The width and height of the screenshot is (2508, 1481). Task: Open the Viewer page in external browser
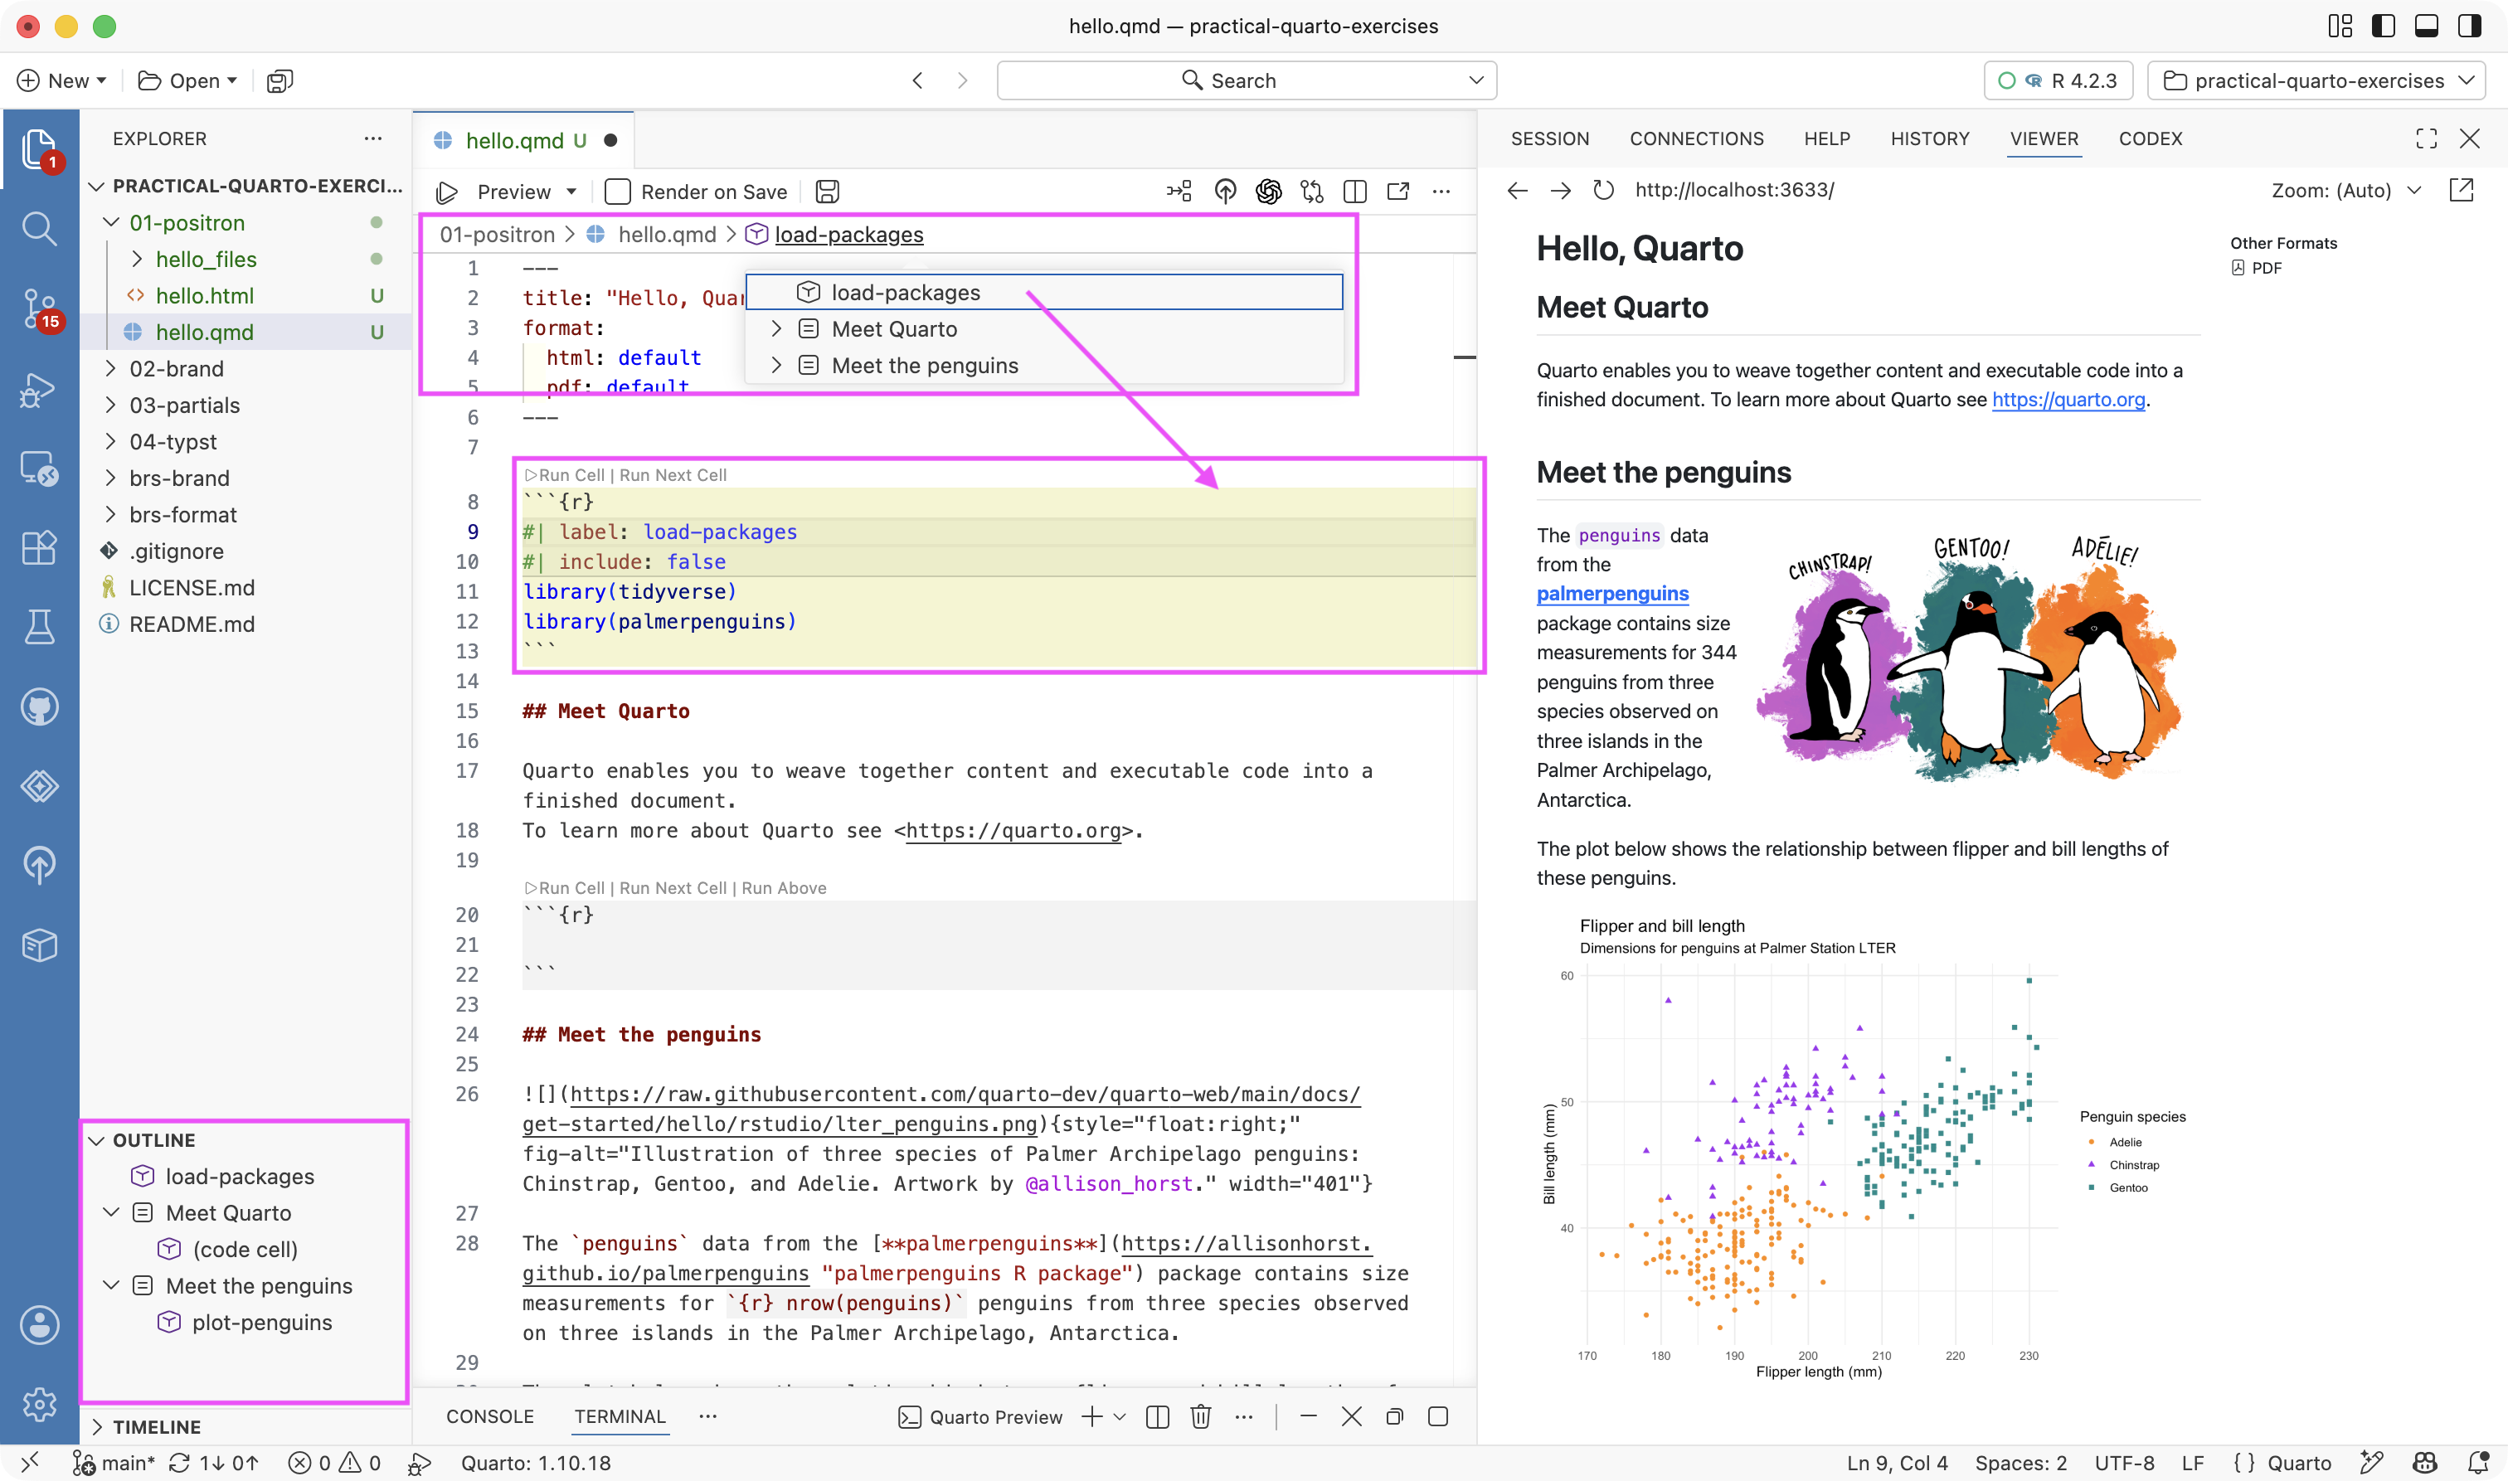2462,190
